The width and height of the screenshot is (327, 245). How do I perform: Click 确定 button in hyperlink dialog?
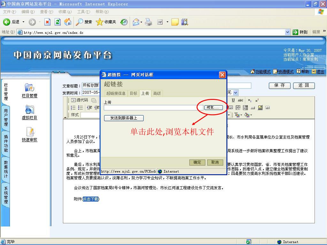point(197,162)
